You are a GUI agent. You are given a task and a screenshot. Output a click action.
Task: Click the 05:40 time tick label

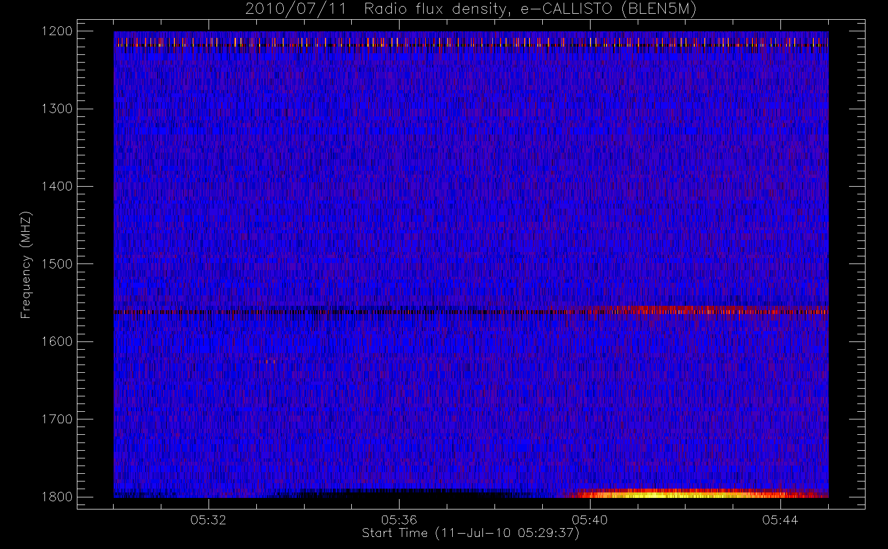pos(590,520)
